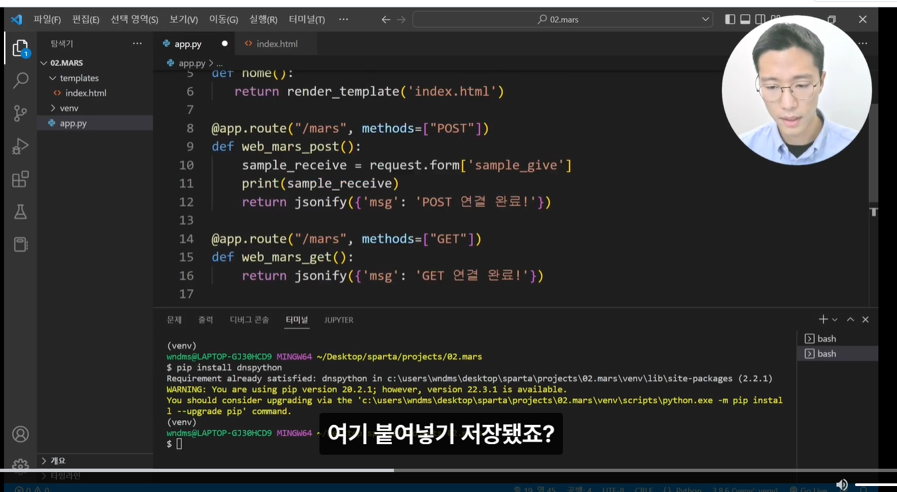The height and width of the screenshot is (492, 897).
Task: Switch to the 출력 panel tab
Action: 206,320
